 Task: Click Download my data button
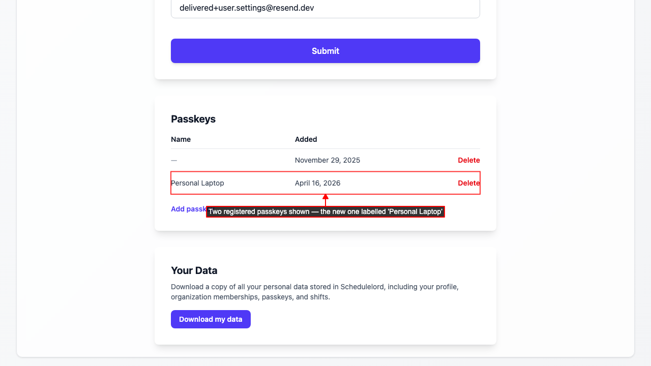(211, 319)
